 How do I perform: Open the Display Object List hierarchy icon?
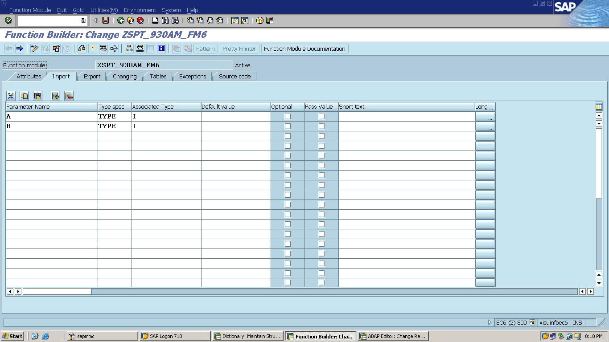(129, 49)
